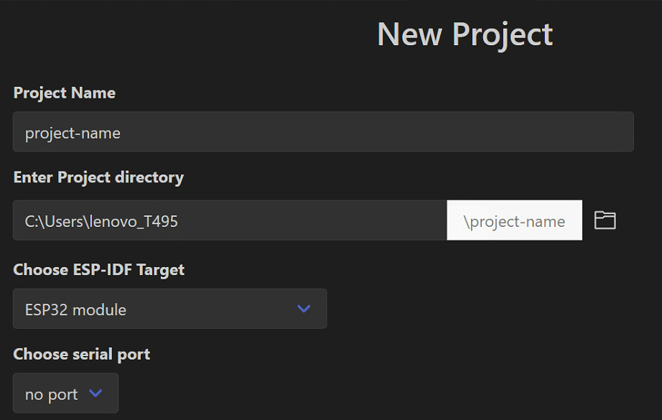Open the serial port dropdown showing no port
This screenshot has width=662, height=420.
(x=65, y=393)
